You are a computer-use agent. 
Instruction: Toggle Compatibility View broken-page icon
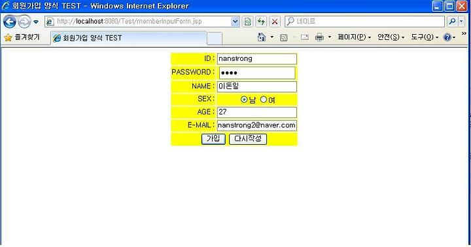click(247, 22)
